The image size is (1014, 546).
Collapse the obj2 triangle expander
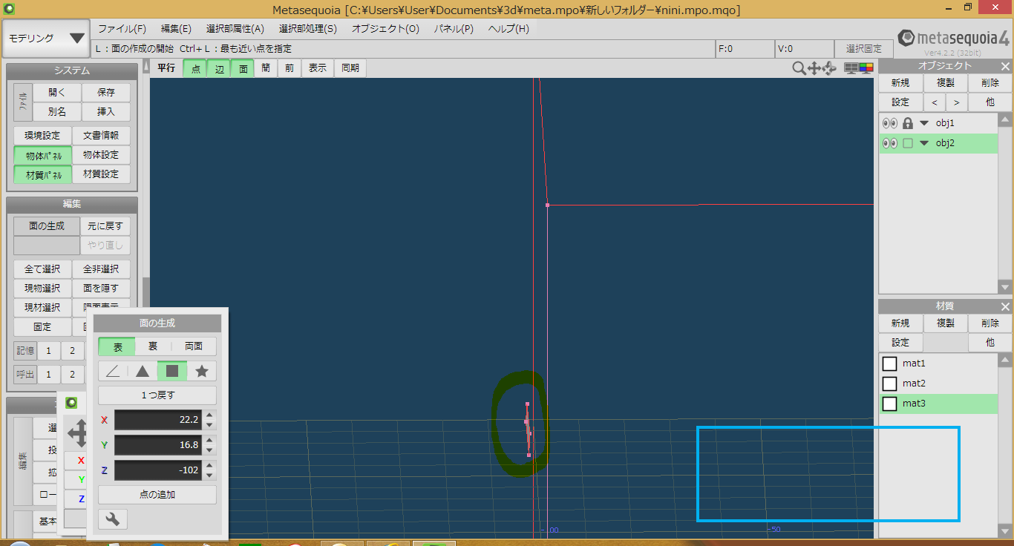point(924,143)
